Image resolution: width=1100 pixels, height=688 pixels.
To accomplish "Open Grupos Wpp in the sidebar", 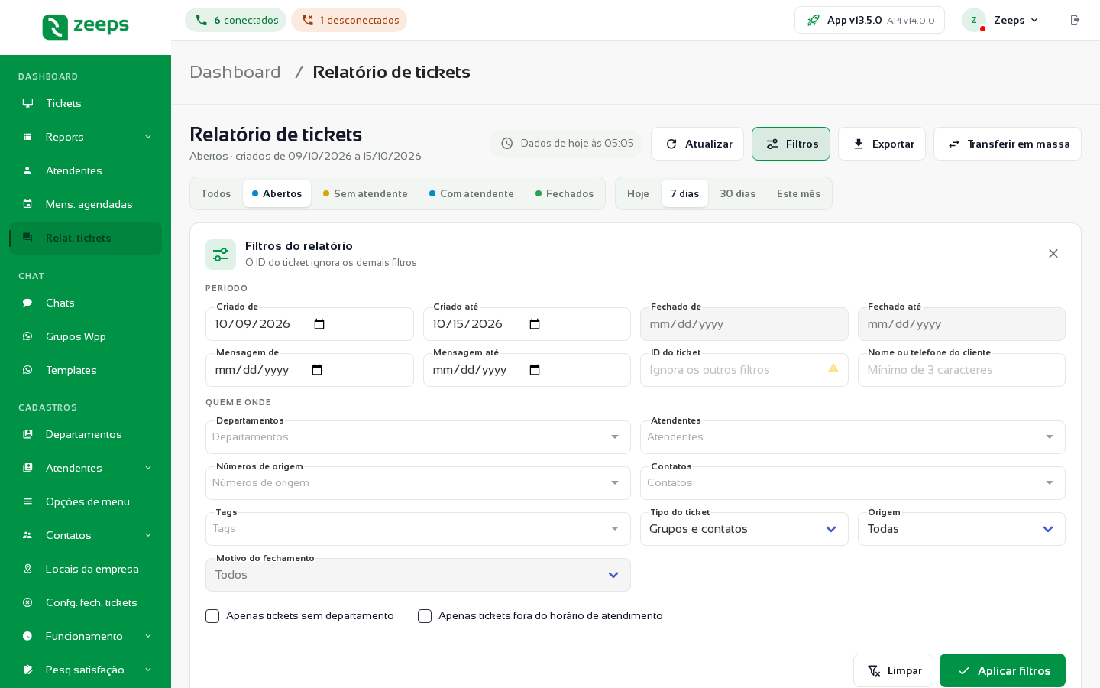I will [86, 336].
